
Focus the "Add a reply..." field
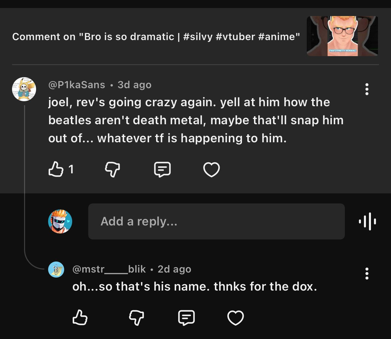click(x=216, y=221)
